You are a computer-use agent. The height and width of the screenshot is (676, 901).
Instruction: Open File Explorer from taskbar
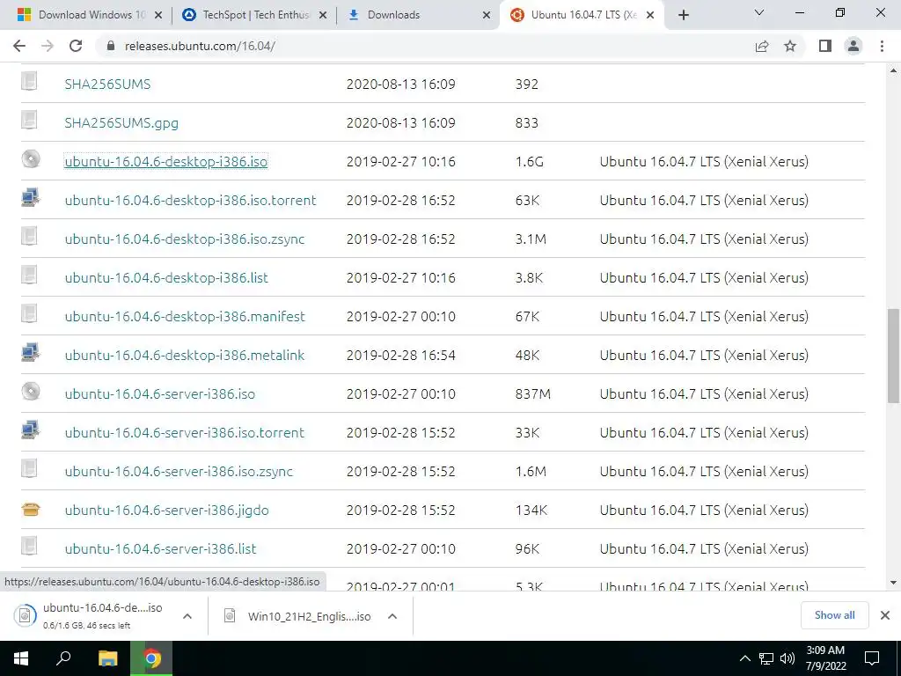[107, 658]
